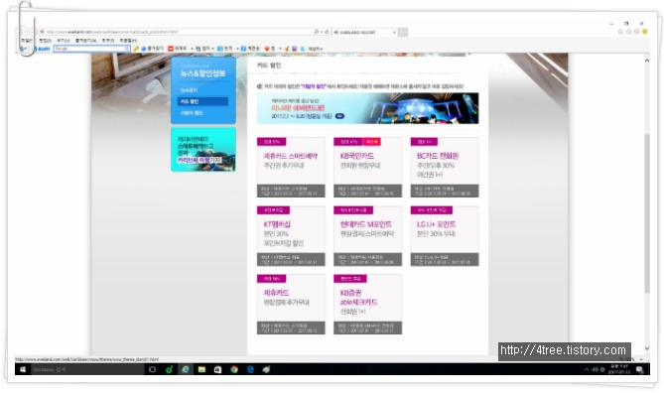Open the 즐겨찾기 menu
This screenshot has width=664, height=393.
(x=85, y=41)
